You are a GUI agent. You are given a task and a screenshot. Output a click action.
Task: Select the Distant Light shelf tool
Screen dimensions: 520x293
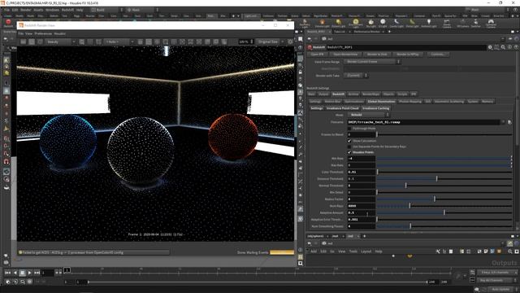(x=339, y=23)
